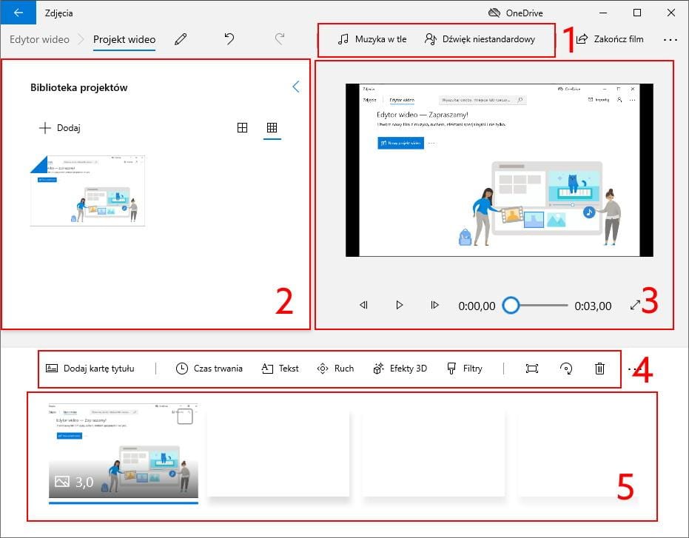Step to the previous frame
This screenshot has width=689, height=538.
(363, 305)
